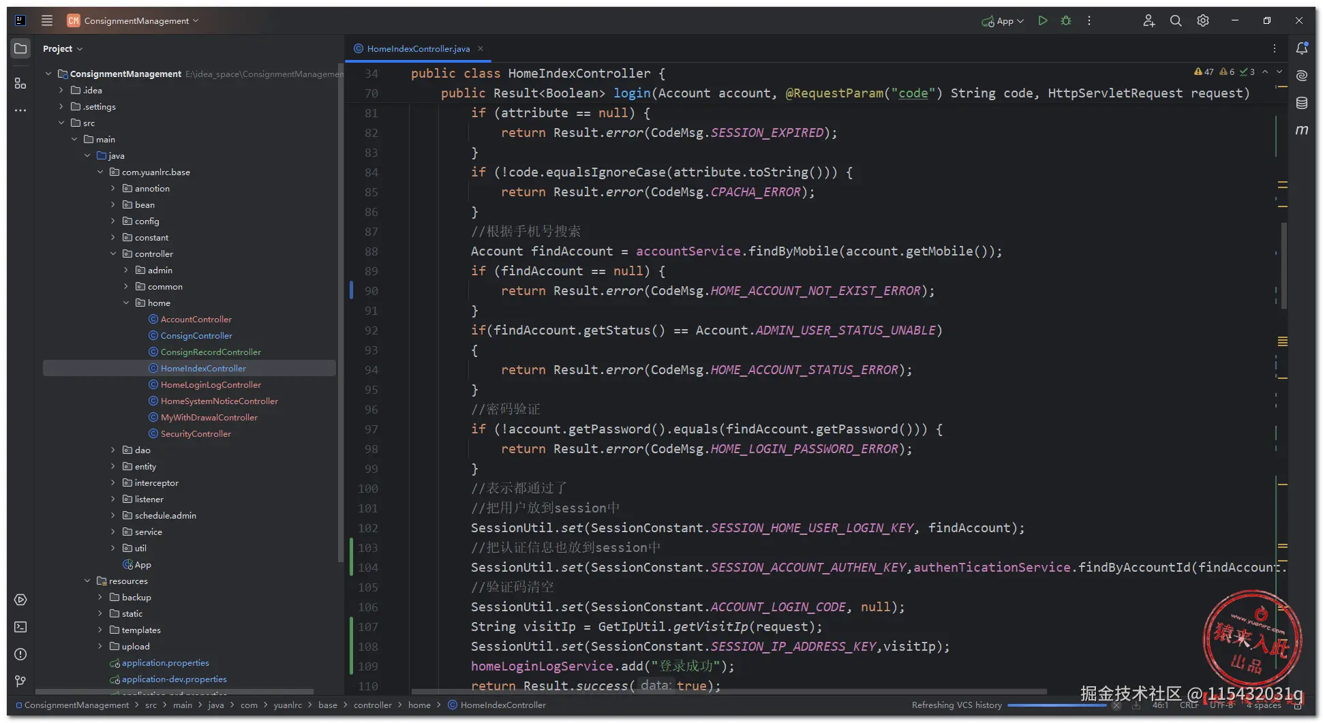Open ConsignmentManagement project dropdown
The width and height of the screenshot is (1323, 723).
(133, 20)
